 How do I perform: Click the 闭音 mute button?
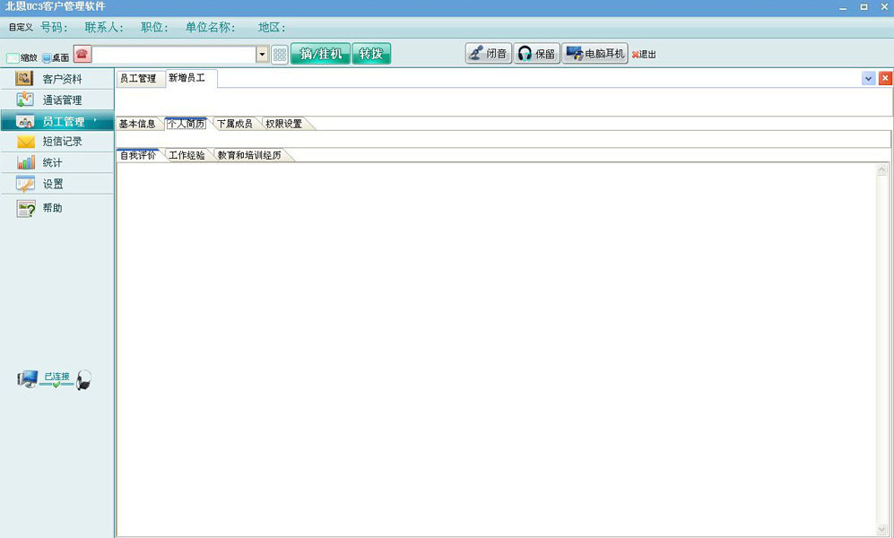pos(489,54)
